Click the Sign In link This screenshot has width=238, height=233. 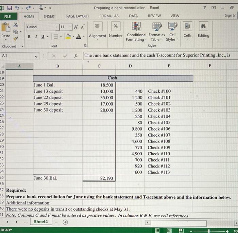pos(231,16)
